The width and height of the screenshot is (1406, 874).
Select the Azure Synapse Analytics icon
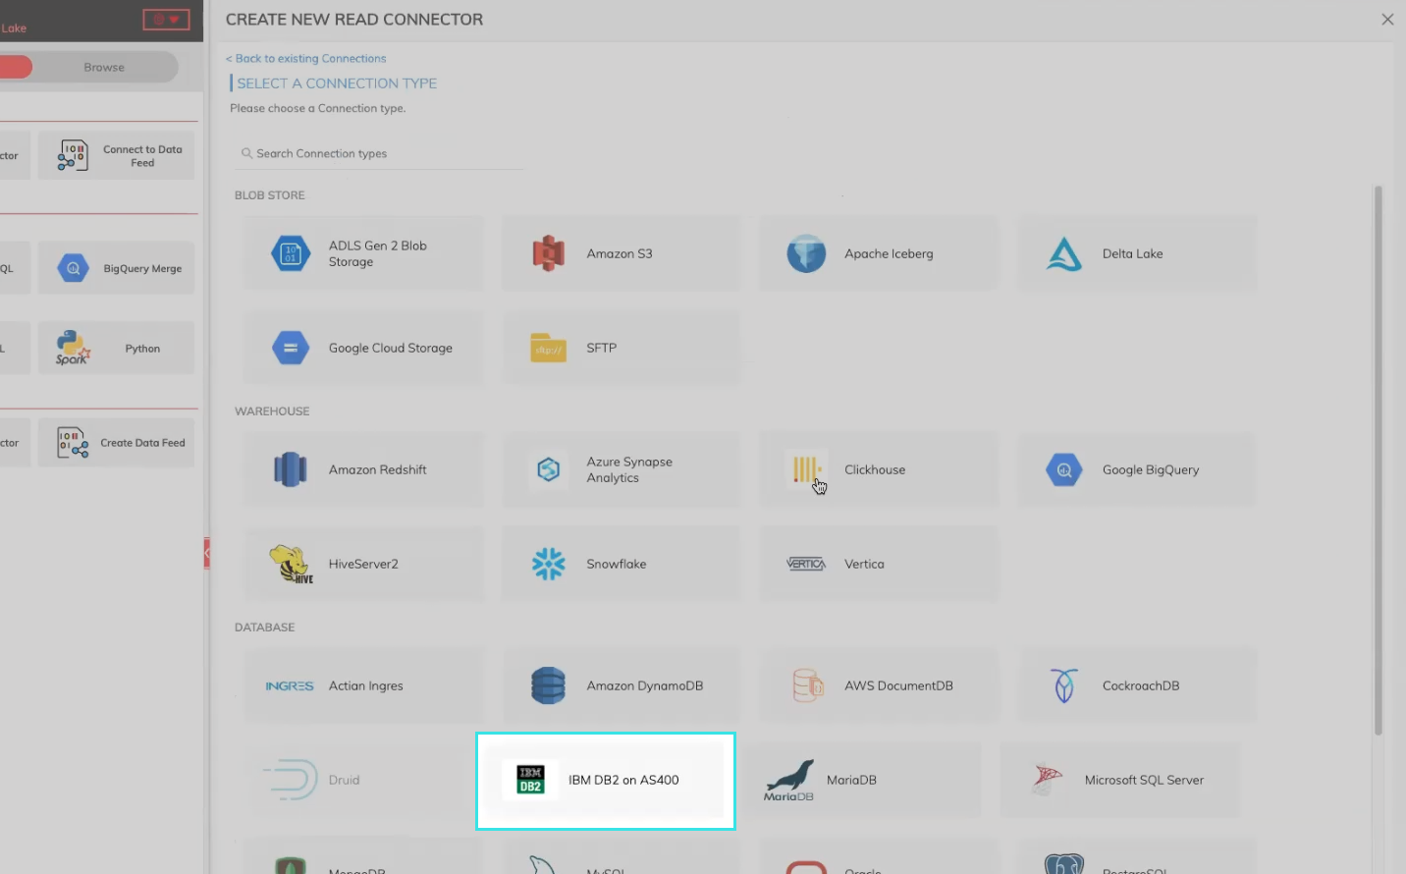point(548,469)
